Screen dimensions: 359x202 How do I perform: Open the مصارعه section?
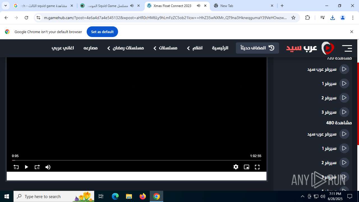click(x=91, y=48)
